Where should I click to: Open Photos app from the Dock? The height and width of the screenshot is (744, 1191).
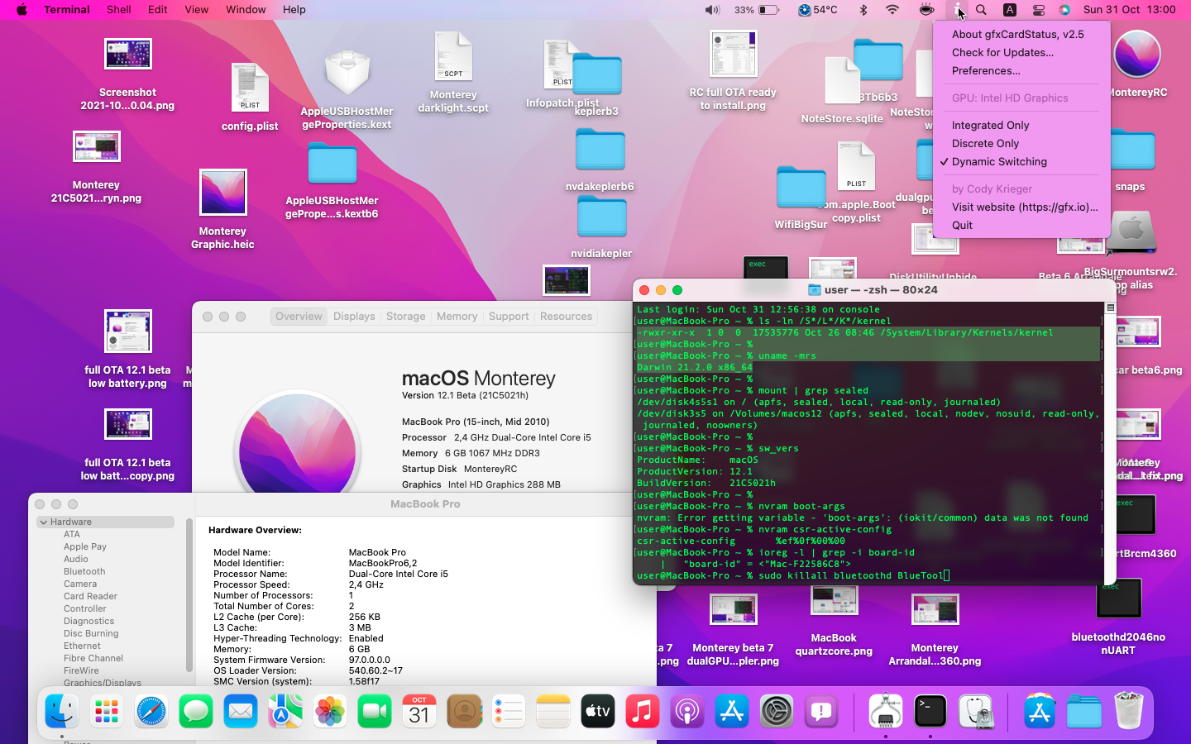coord(330,711)
